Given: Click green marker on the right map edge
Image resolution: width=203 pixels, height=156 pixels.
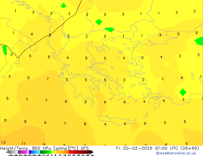Looking at the screenshot, I should point(199,41).
